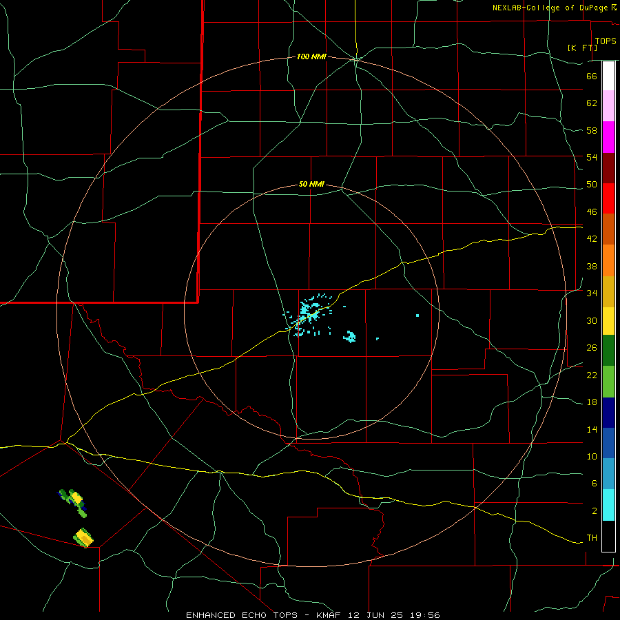Click the 100 NMI range ring label

[311, 57]
